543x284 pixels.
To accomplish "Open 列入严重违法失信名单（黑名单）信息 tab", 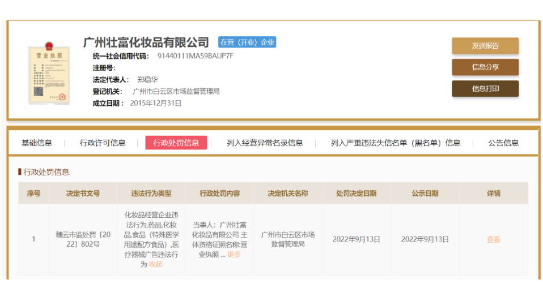I will click(x=396, y=143).
